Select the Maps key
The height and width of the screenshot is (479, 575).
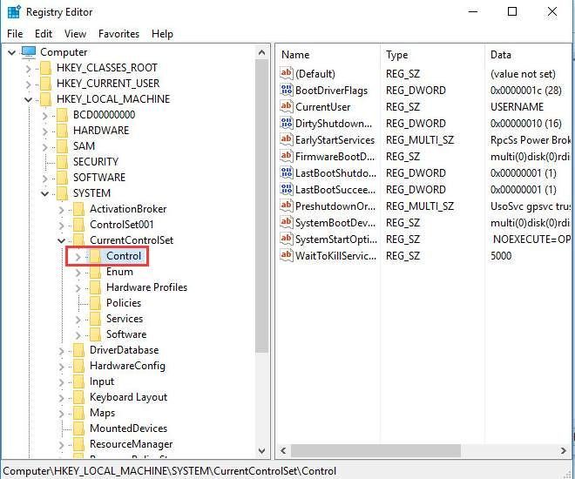click(x=102, y=413)
